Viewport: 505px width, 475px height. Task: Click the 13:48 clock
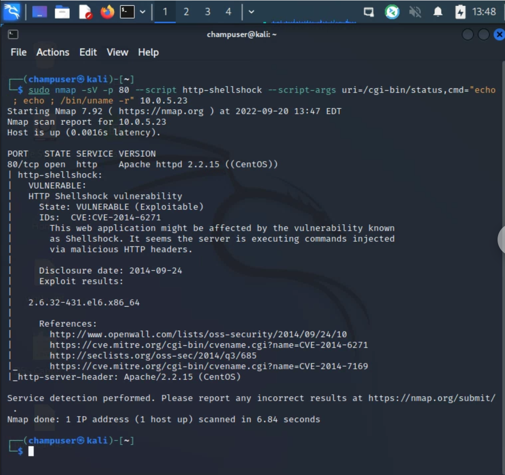click(x=484, y=12)
